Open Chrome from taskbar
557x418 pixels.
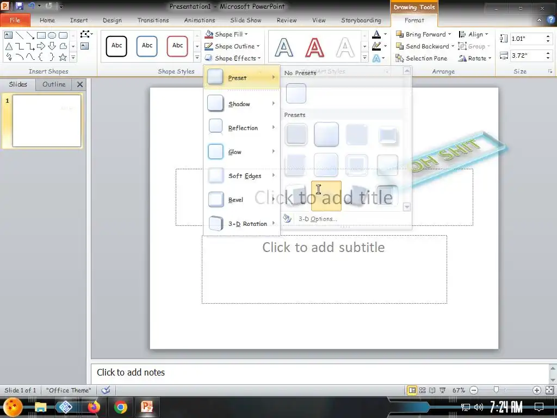[x=120, y=407]
